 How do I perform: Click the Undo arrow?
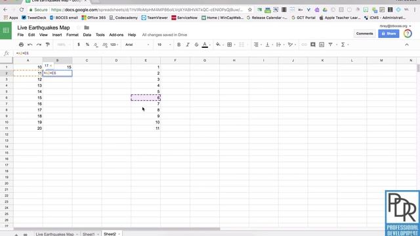click(x=30, y=45)
